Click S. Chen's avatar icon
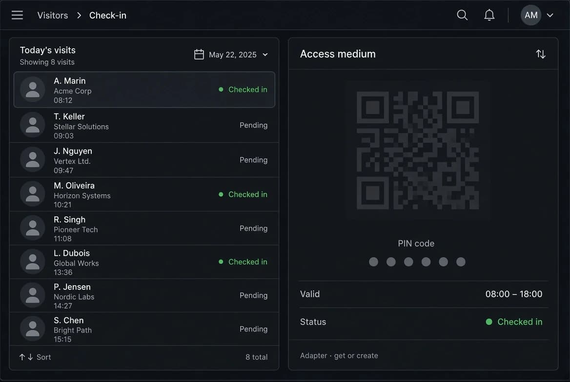The width and height of the screenshot is (570, 382). (x=33, y=328)
